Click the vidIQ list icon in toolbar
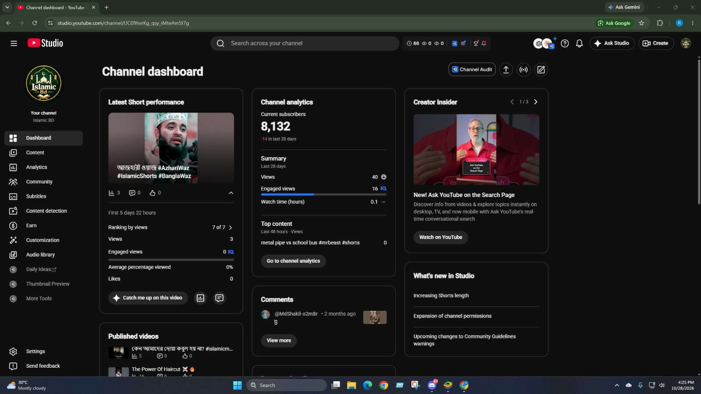701x394 pixels. pos(463,43)
